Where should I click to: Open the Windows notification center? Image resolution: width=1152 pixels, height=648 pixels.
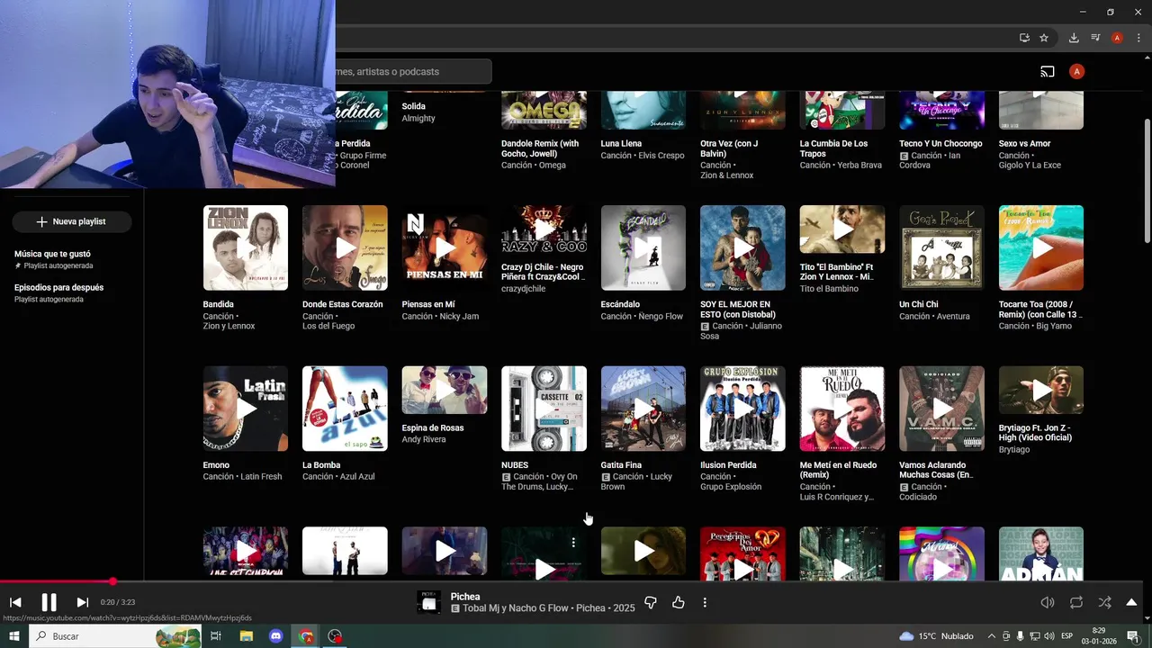coord(1132,636)
